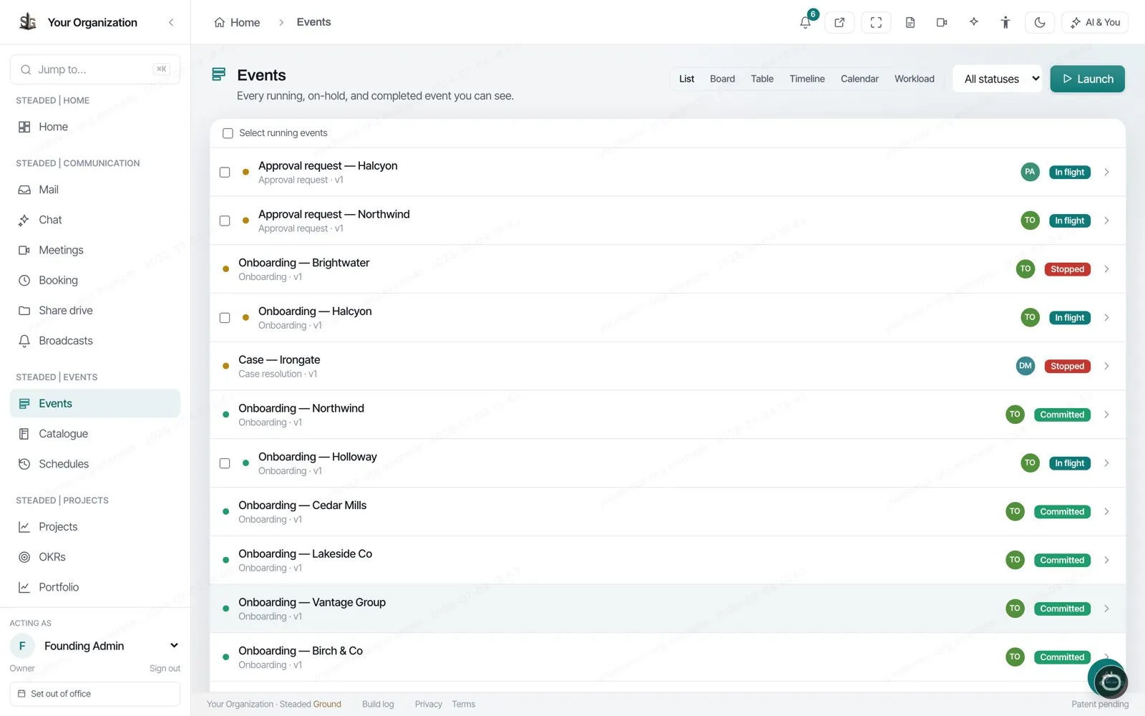Switch to dark mode moon icon
The image size is (1145, 716).
click(x=1040, y=22)
